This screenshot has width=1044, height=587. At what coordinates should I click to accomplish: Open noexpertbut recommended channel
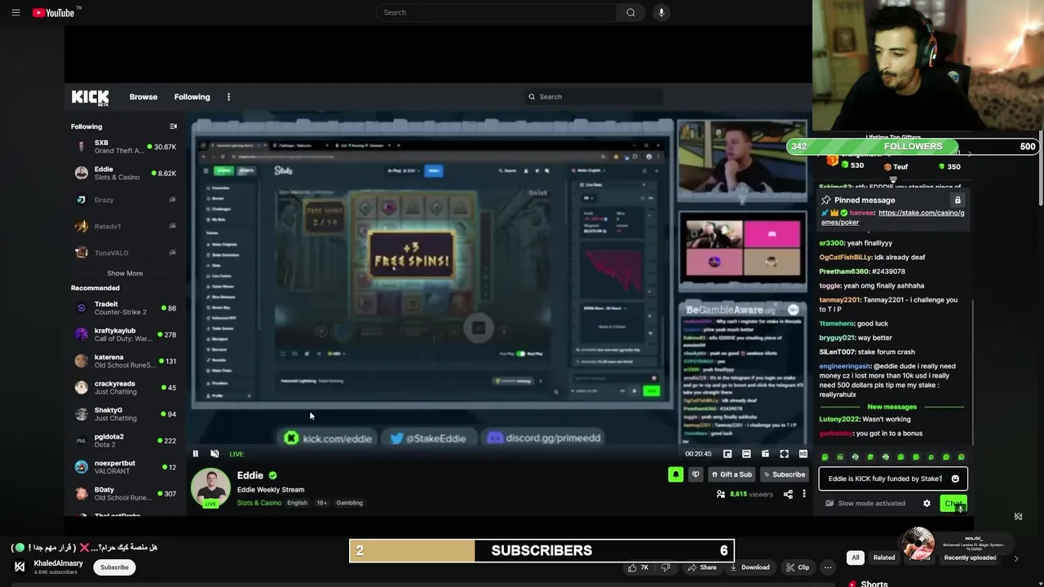(124, 467)
